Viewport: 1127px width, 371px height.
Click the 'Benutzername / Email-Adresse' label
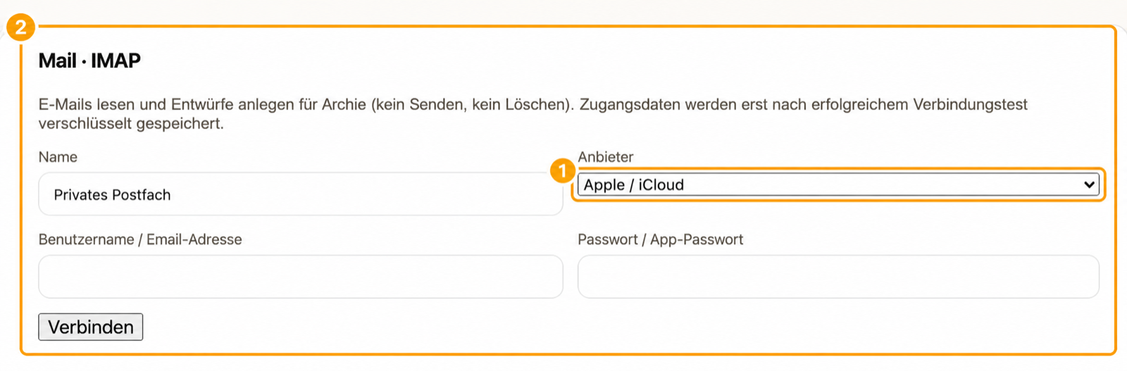tap(140, 239)
